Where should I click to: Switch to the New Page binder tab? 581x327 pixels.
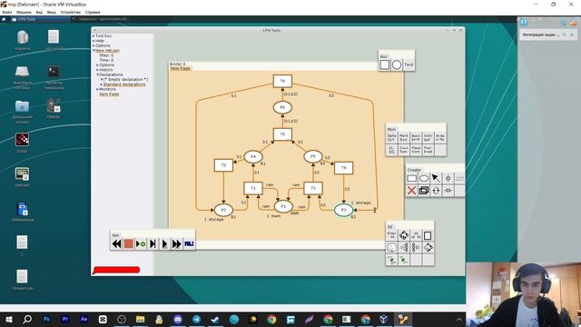coord(180,69)
